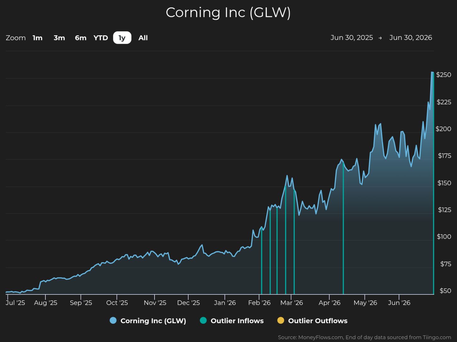Click the Jul '25 x-axis label
Image resolution: width=457 pixels, height=342 pixels.
pyautogui.click(x=15, y=303)
